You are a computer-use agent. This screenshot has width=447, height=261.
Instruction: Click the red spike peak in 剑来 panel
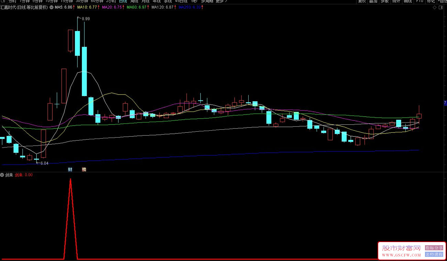(70, 180)
